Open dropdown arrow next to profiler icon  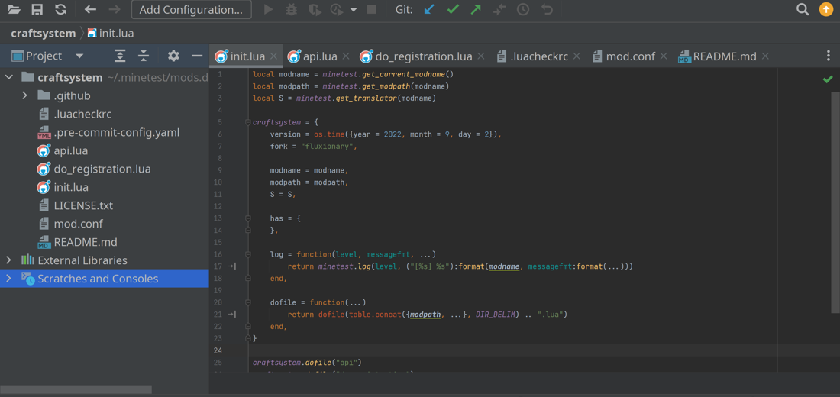point(353,10)
